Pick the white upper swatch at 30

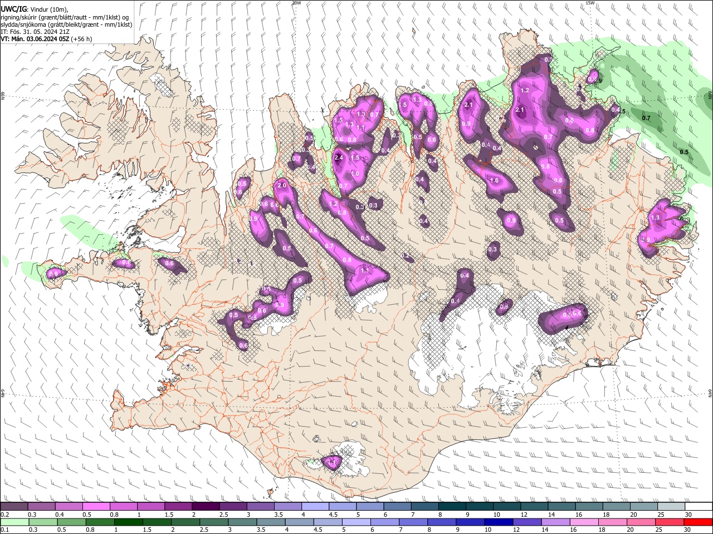(x=699, y=507)
